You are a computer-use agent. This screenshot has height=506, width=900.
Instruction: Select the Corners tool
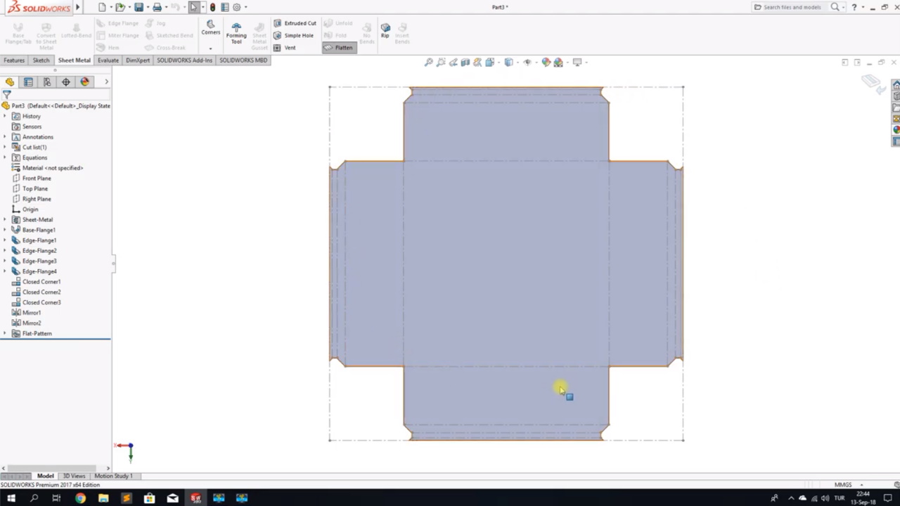(x=210, y=30)
